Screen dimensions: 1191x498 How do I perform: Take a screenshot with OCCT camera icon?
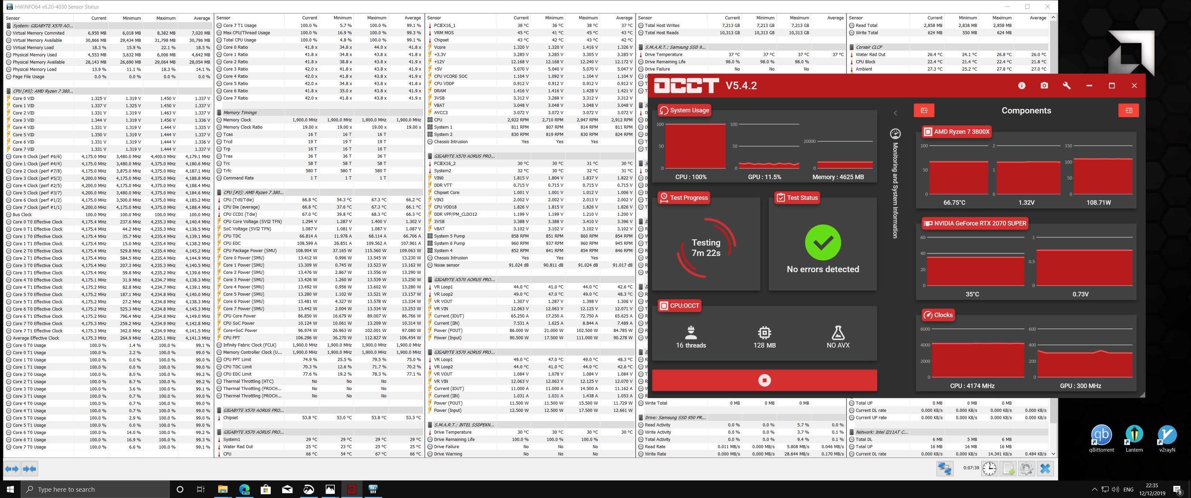tap(1044, 85)
